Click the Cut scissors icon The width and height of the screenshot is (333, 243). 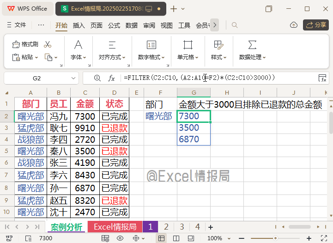click(x=47, y=44)
